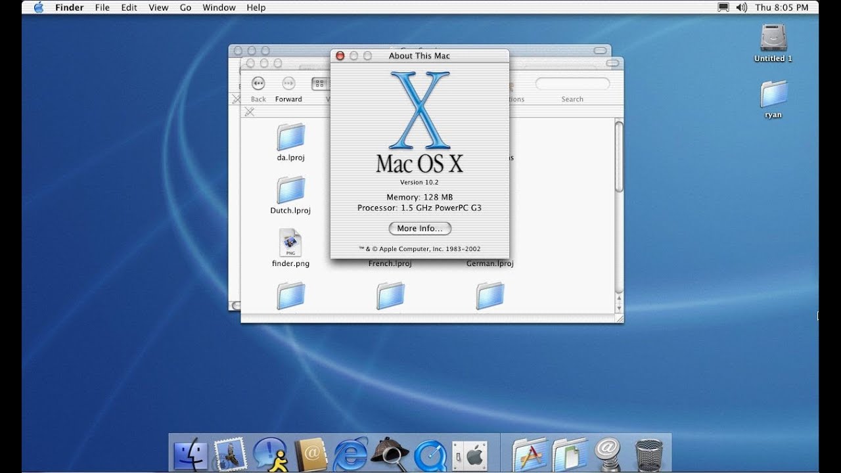This screenshot has width=841, height=473.
Task: Click the @ spring website icon in Dock
Action: (x=608, y=453)
